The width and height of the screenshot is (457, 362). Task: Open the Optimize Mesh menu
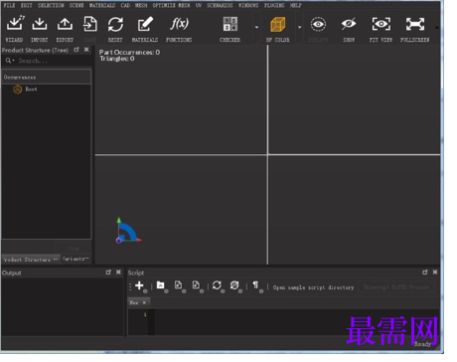171,5
